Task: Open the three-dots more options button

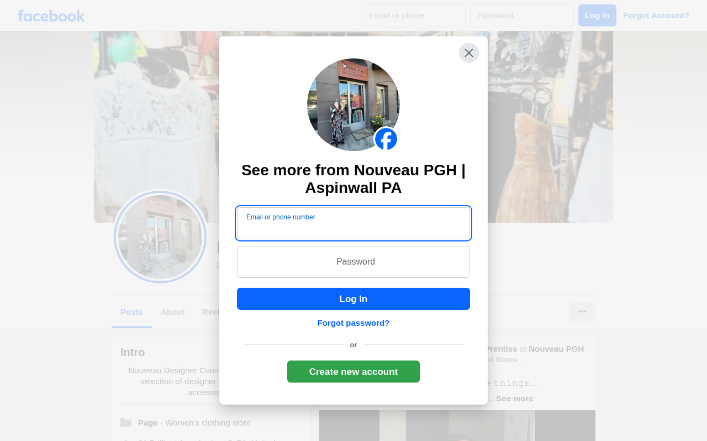Action: (582, 311)
